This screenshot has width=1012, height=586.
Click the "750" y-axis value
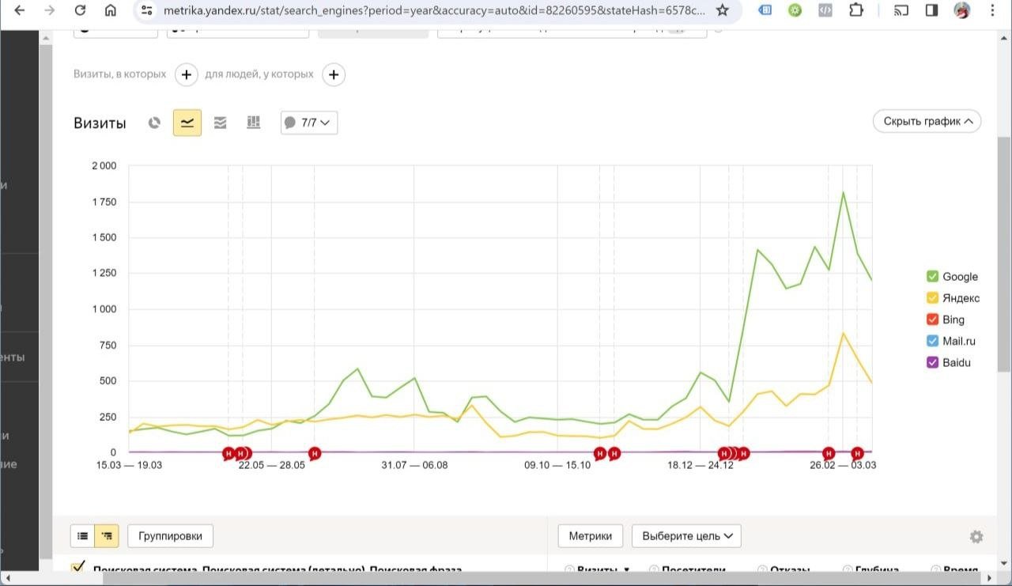(x=108, y=345)
